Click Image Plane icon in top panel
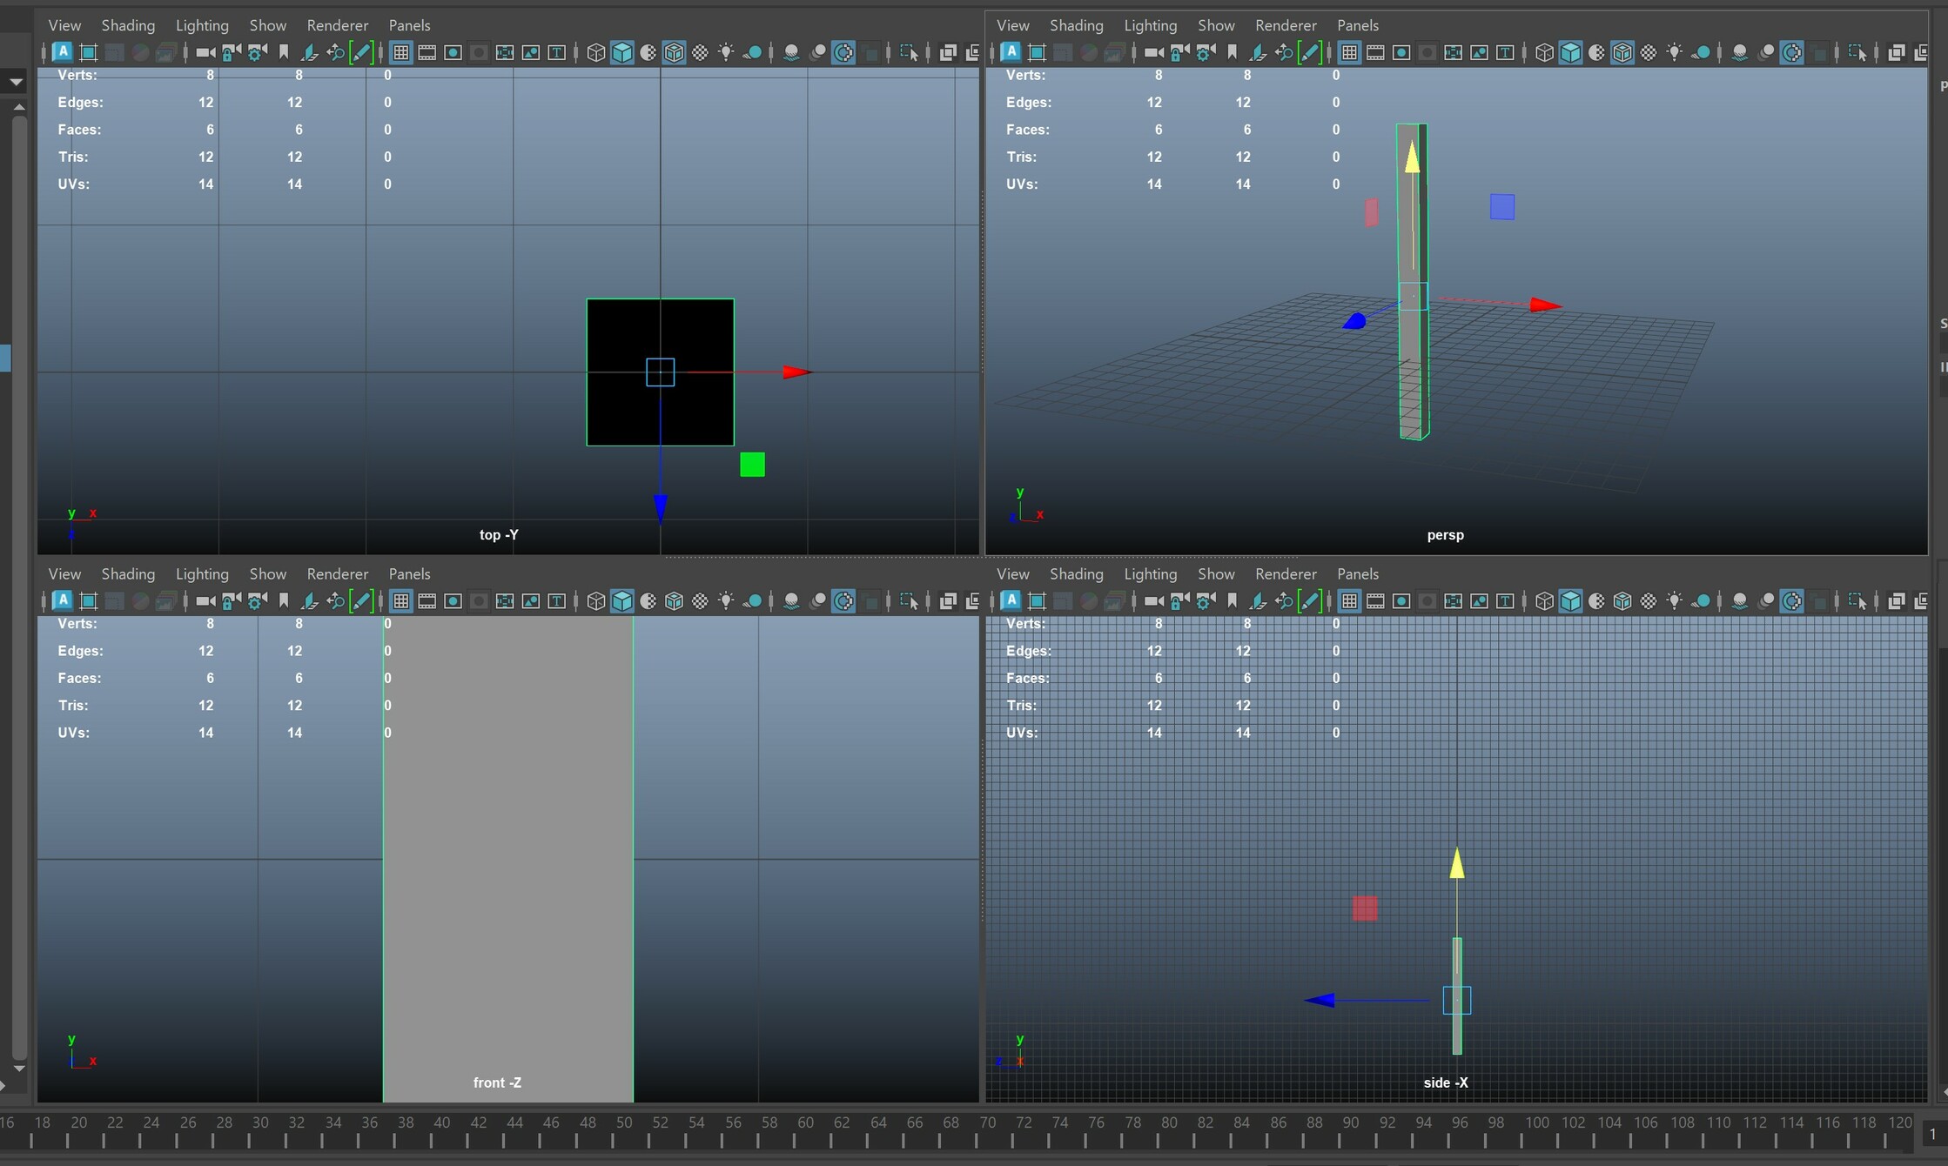This screenshot has width=1948, height=1166. [309, 52]
